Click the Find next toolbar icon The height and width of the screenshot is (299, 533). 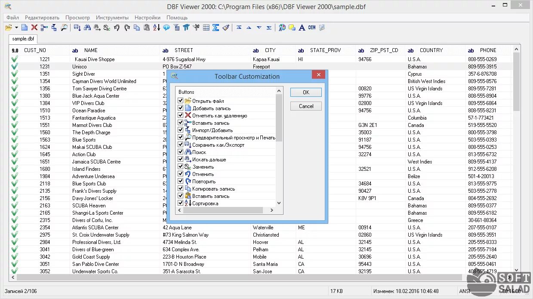click(x=97, y=28)
